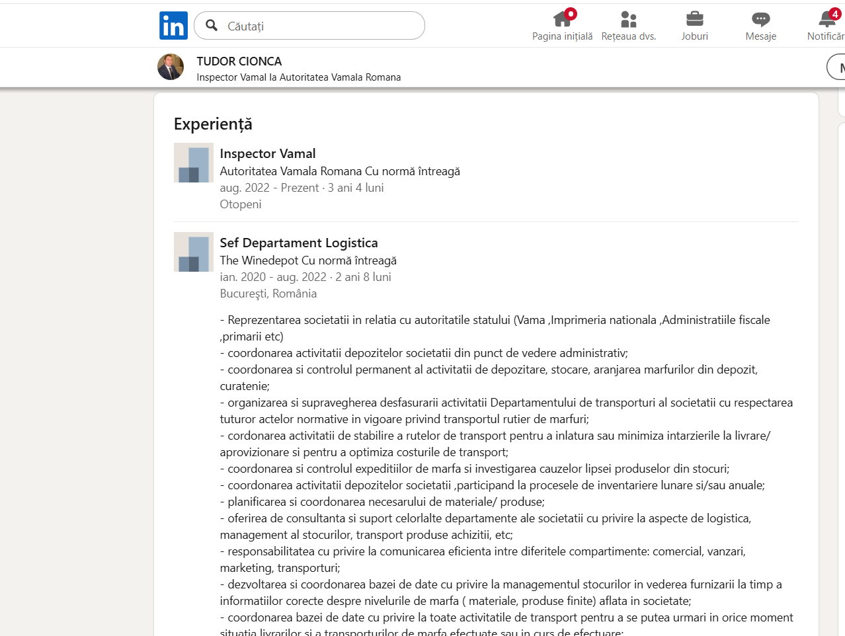Click the Sef Departament Logistica title
This screenshot has width=845, height=636.
click(298, 243)
